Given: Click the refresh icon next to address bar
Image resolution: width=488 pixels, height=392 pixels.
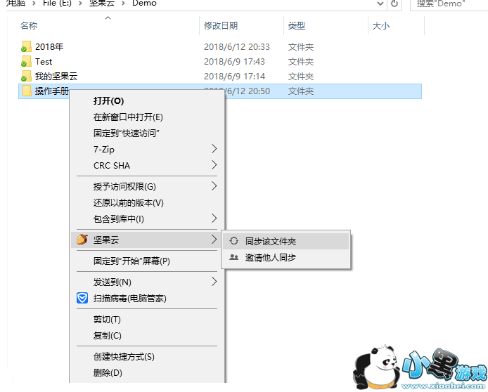Looking at the screenshot, I should coord(394,4).
